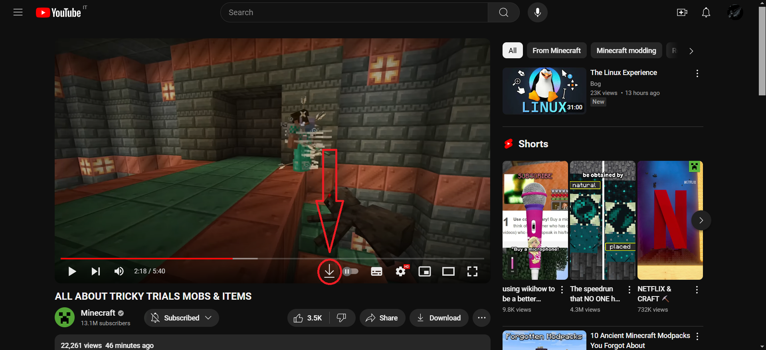Skip to the next video
766x350 pixels.
click(95, 271)
